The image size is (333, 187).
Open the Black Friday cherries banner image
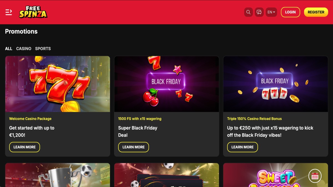pyautogui.click(x=167, y=84)
